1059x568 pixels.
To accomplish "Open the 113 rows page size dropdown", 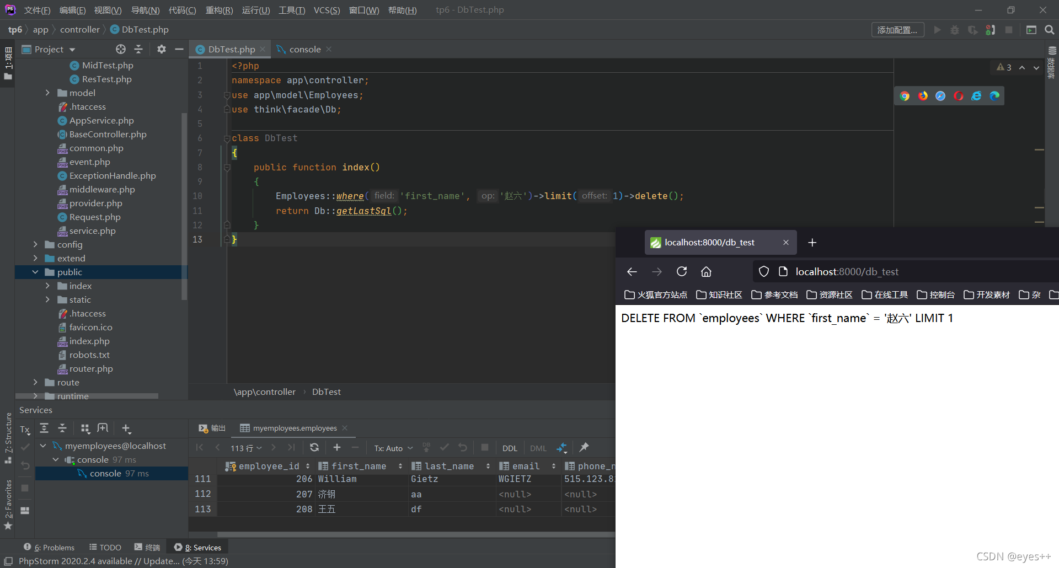I will point(246,448).
